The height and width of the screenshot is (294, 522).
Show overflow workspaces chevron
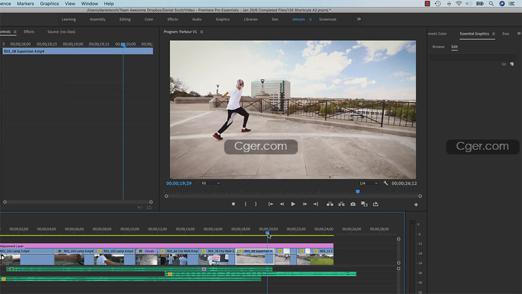(x=359, y=19)
